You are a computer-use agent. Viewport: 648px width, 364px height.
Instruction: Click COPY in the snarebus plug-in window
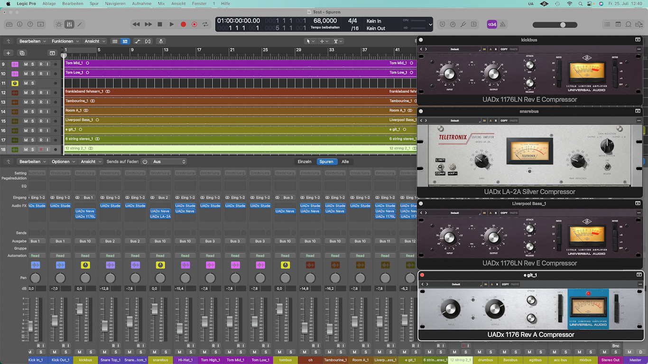[504, 121]
